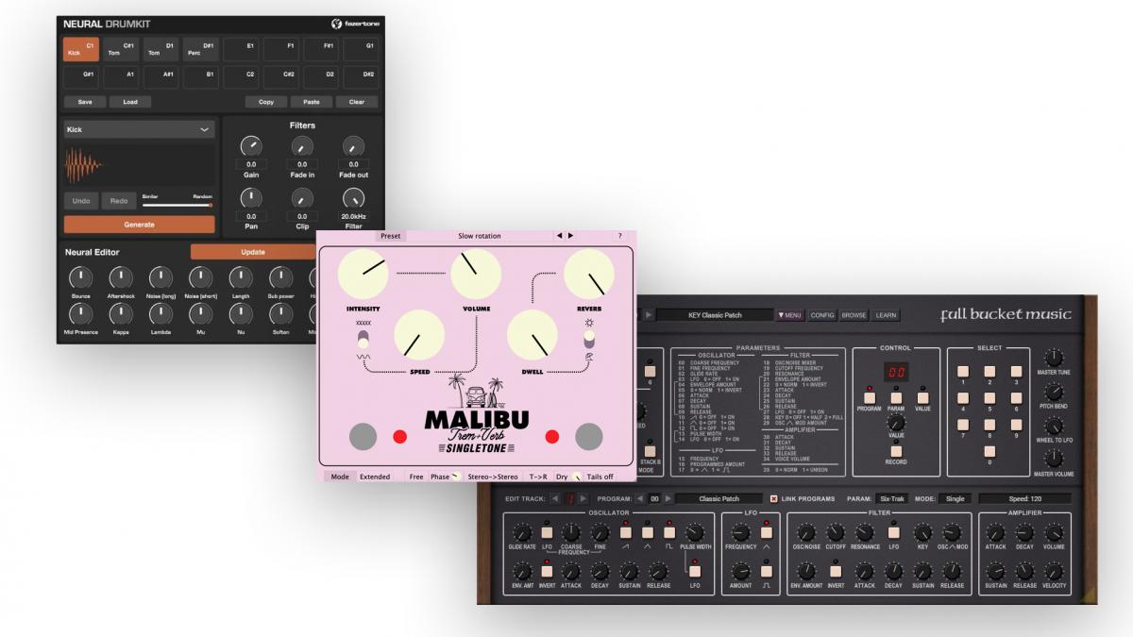Go to next Malibu preset arrow
Viewport: 1133px width, 637px height.
click(x=570, y=236)
